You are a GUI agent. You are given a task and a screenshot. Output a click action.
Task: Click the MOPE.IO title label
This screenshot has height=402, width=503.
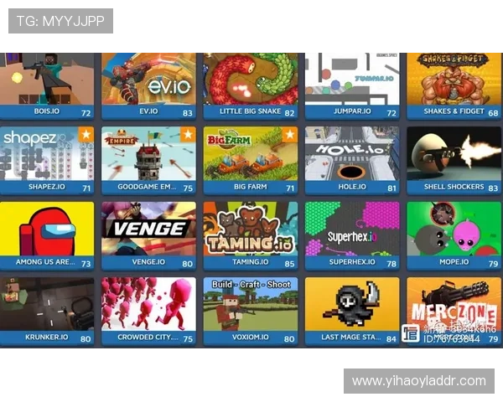tap(454, 262)
